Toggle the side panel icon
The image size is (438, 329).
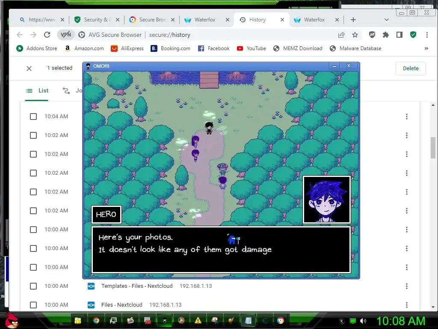(400, 35)
